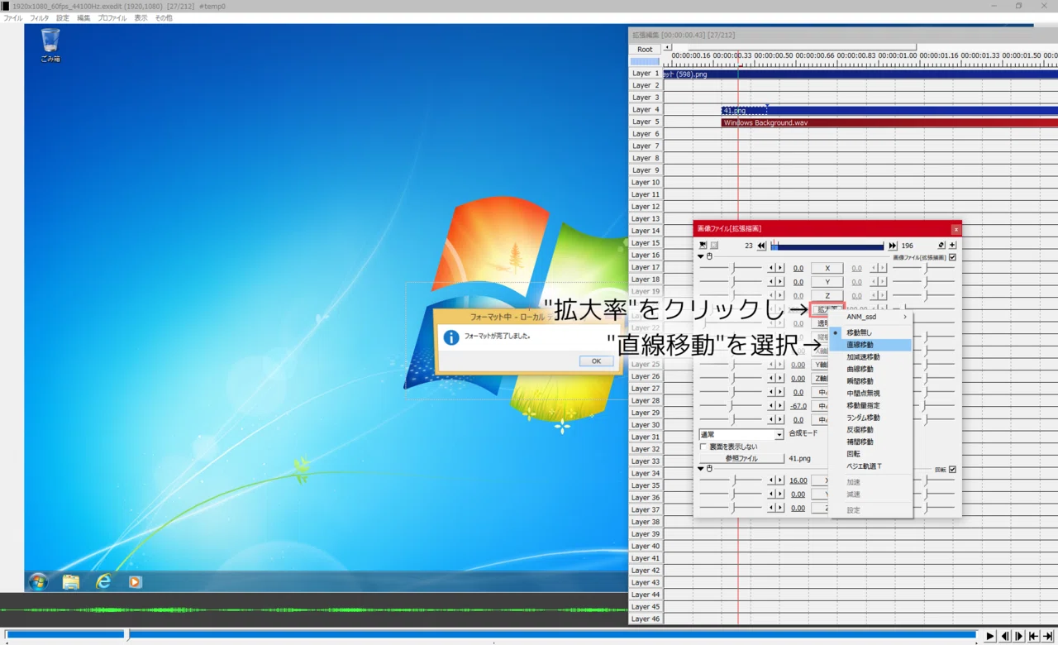Select the Windows Background.wav audio object
The image size is (1058, 645).
coord(889,122)
